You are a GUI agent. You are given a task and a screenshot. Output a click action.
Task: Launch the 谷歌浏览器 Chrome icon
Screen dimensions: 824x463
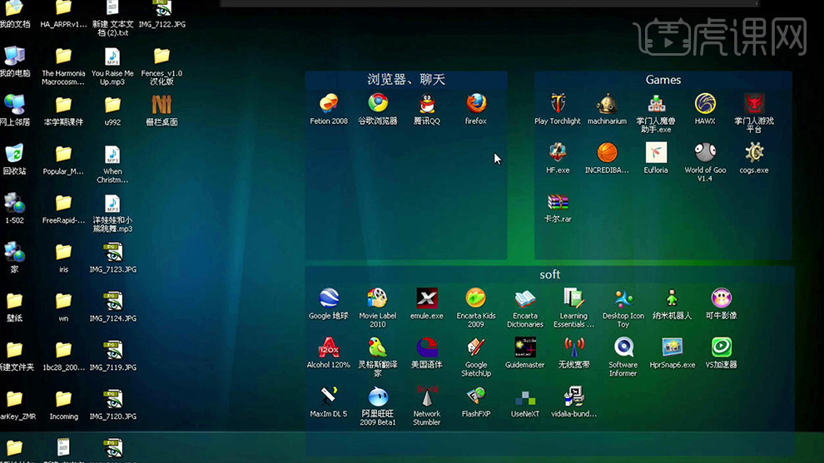(x=378, y=104)
